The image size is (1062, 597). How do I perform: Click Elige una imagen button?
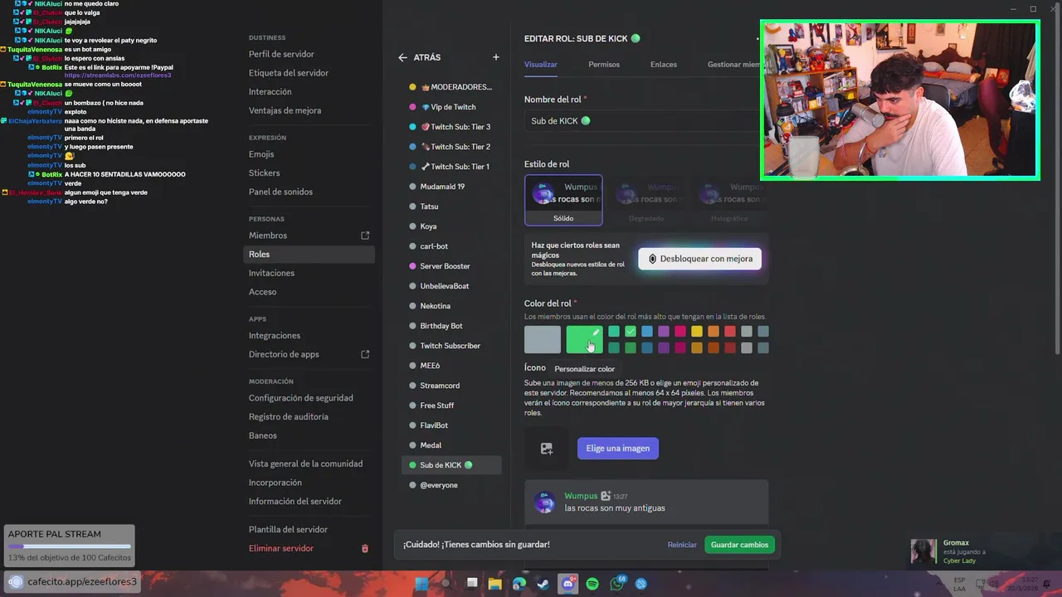(x=618, y=449)
